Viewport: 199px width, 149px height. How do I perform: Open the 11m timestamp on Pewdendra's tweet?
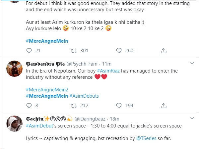pyautogui.click(x=107, y=64)
